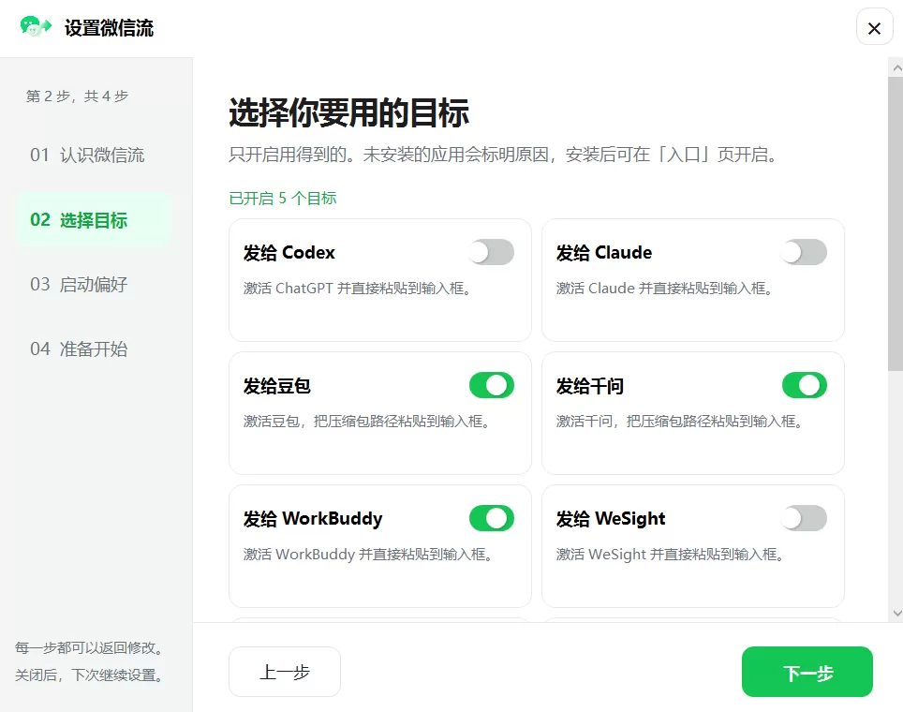The width and height of the screenshot is (903, 712).
Task: Click the 激活千问 description text
Action: 679,421
